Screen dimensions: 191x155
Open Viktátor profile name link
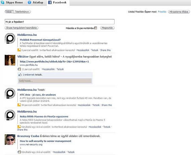pos(23,56)
